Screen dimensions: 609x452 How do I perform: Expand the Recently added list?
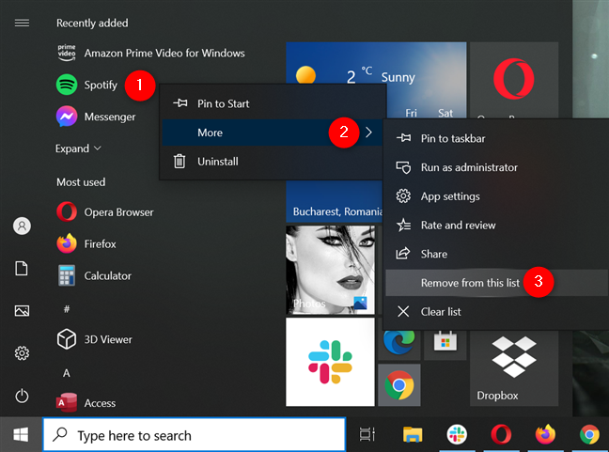78,148
